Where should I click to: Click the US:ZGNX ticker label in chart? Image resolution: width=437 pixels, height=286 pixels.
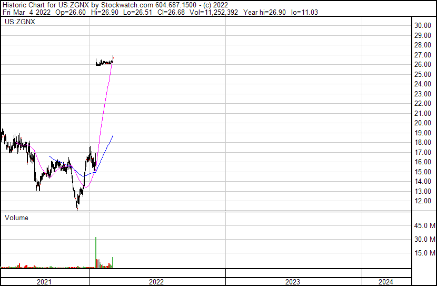(x=20, y=22)
